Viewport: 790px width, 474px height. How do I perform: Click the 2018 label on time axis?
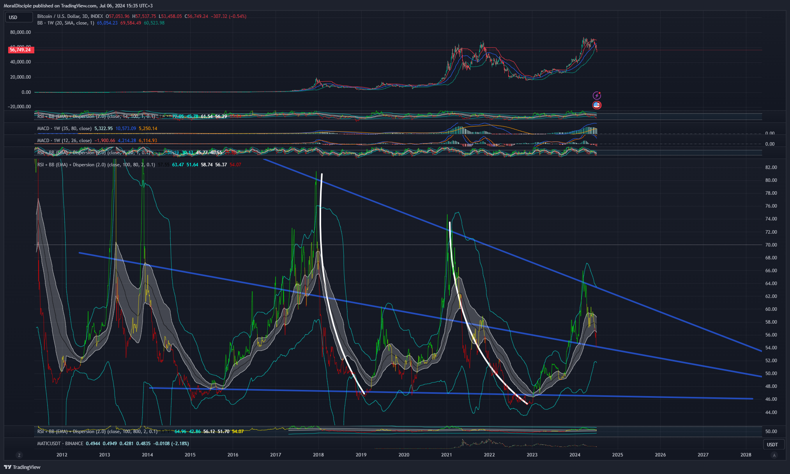[x=318, y=455]
